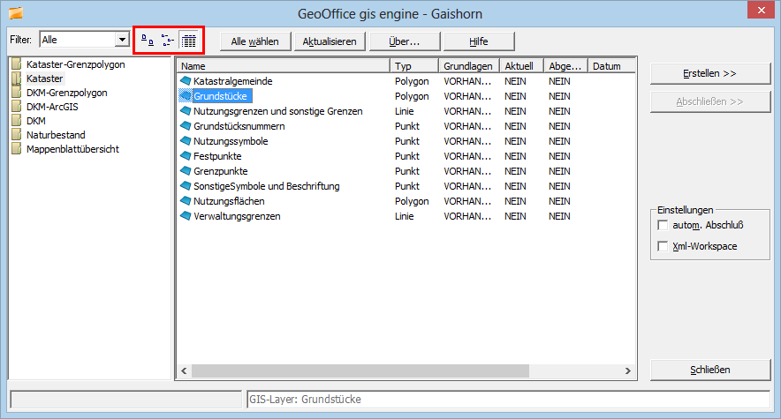Viewport: 781px width, 419px height.
Task: Click VORHAN... cell in Katastralgemeinde row
Action: click(467, 81)
